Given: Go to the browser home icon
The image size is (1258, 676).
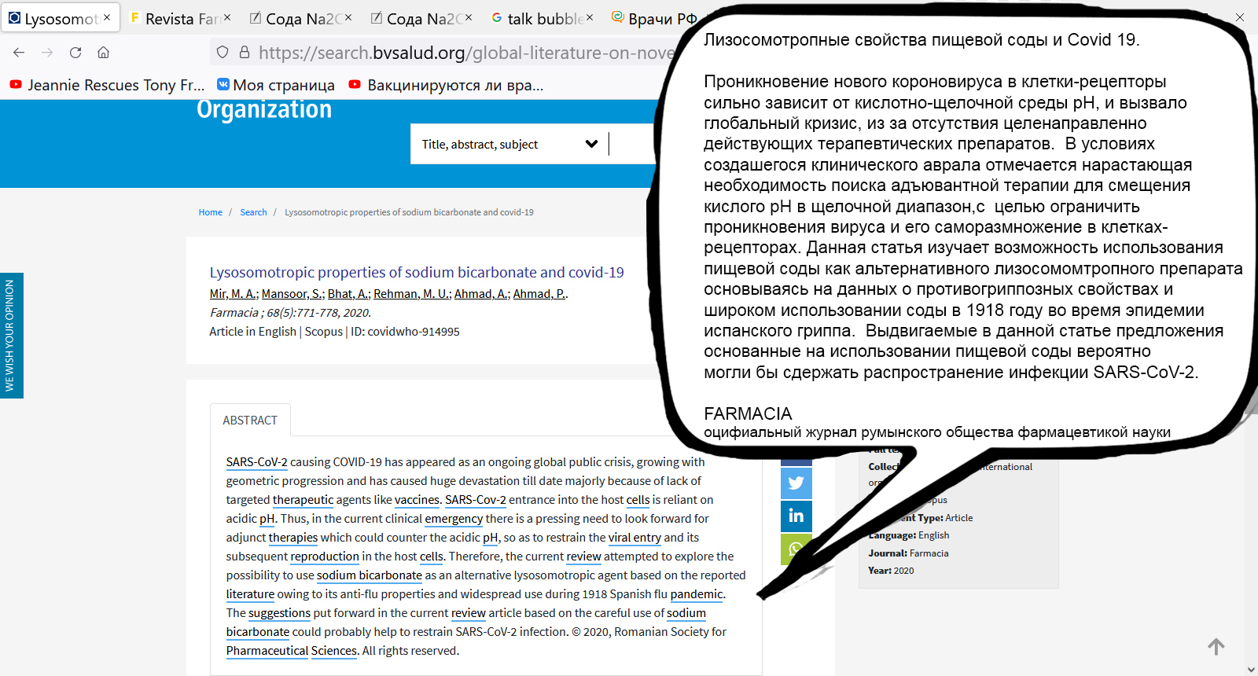Looking at the screenshot, I should 103,52.
